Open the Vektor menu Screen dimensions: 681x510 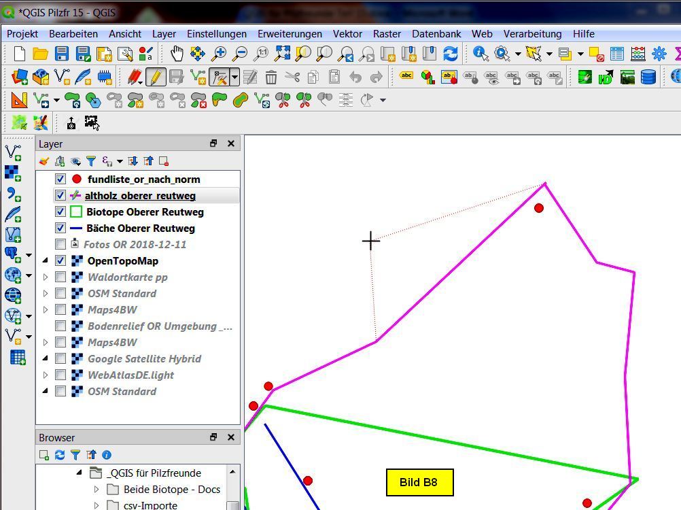[347, 33]
